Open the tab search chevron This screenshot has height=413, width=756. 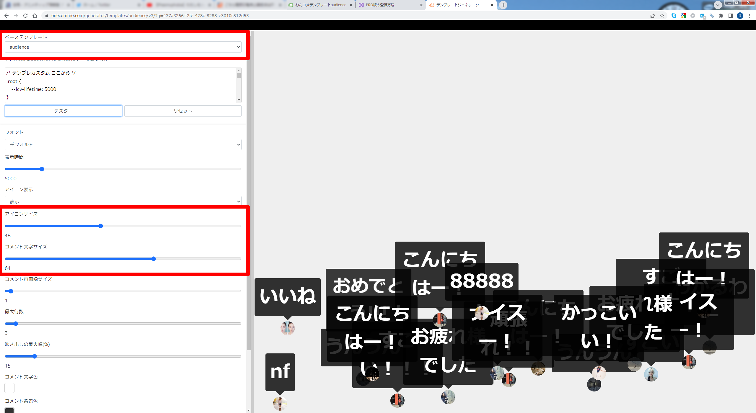point(718,5)
